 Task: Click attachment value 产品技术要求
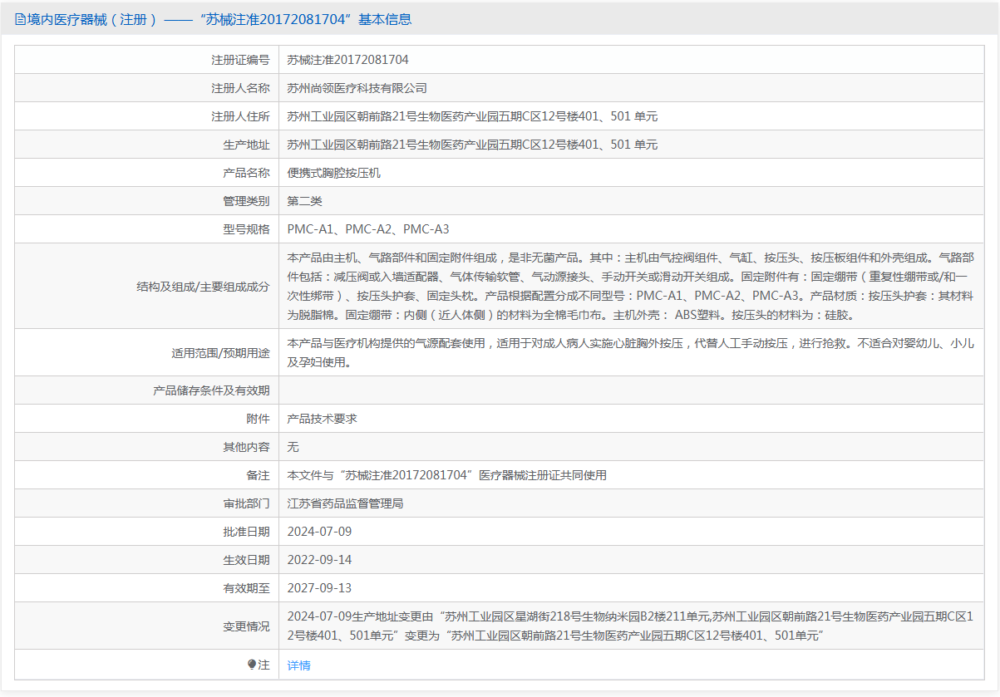(322, 419)
